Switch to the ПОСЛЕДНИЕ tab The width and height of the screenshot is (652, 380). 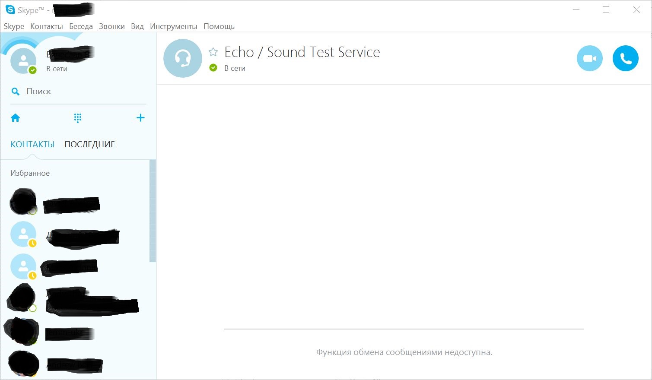coord(89,145)
